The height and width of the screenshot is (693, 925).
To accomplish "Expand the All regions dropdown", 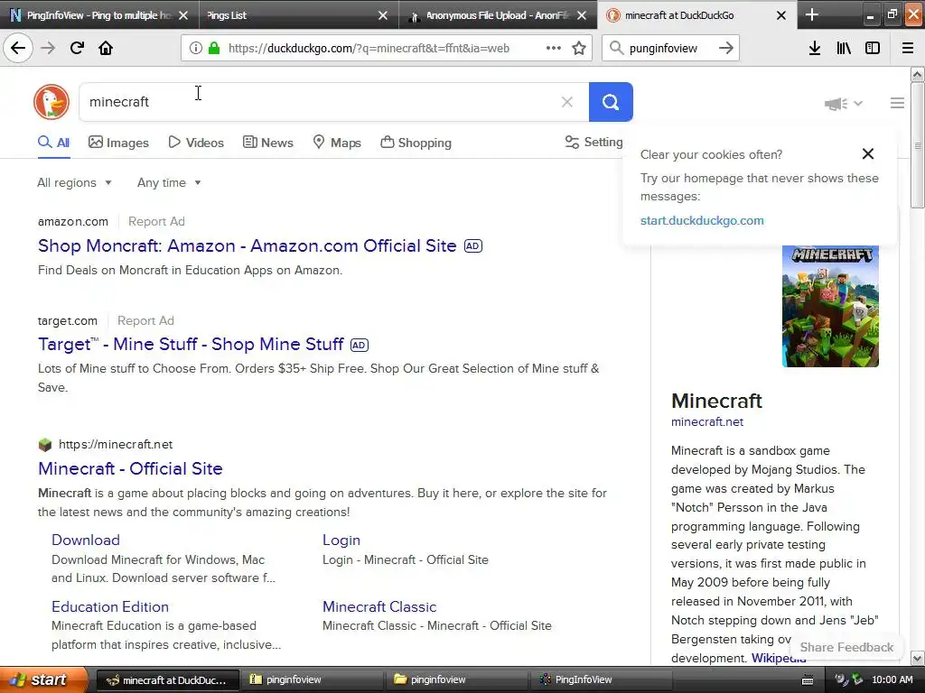I will pos(74,182).
